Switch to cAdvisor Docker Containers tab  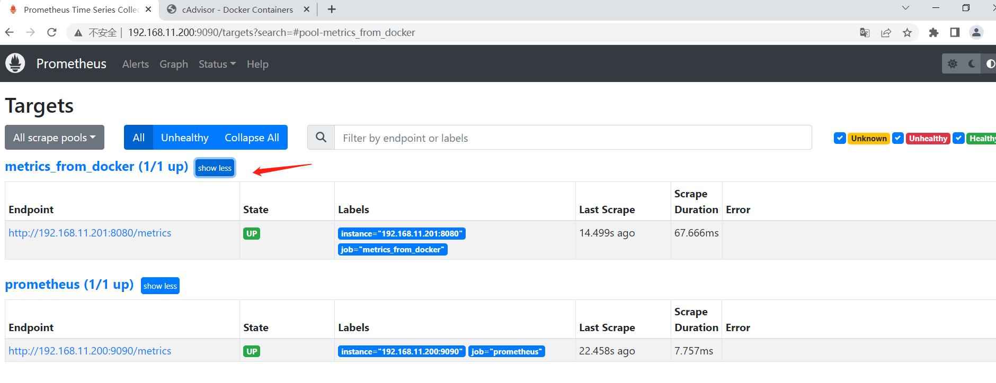237,10
